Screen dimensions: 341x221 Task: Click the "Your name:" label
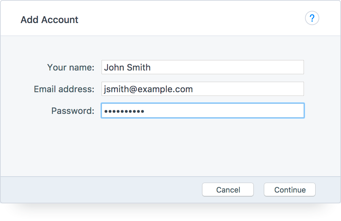[x=71, y=67]
